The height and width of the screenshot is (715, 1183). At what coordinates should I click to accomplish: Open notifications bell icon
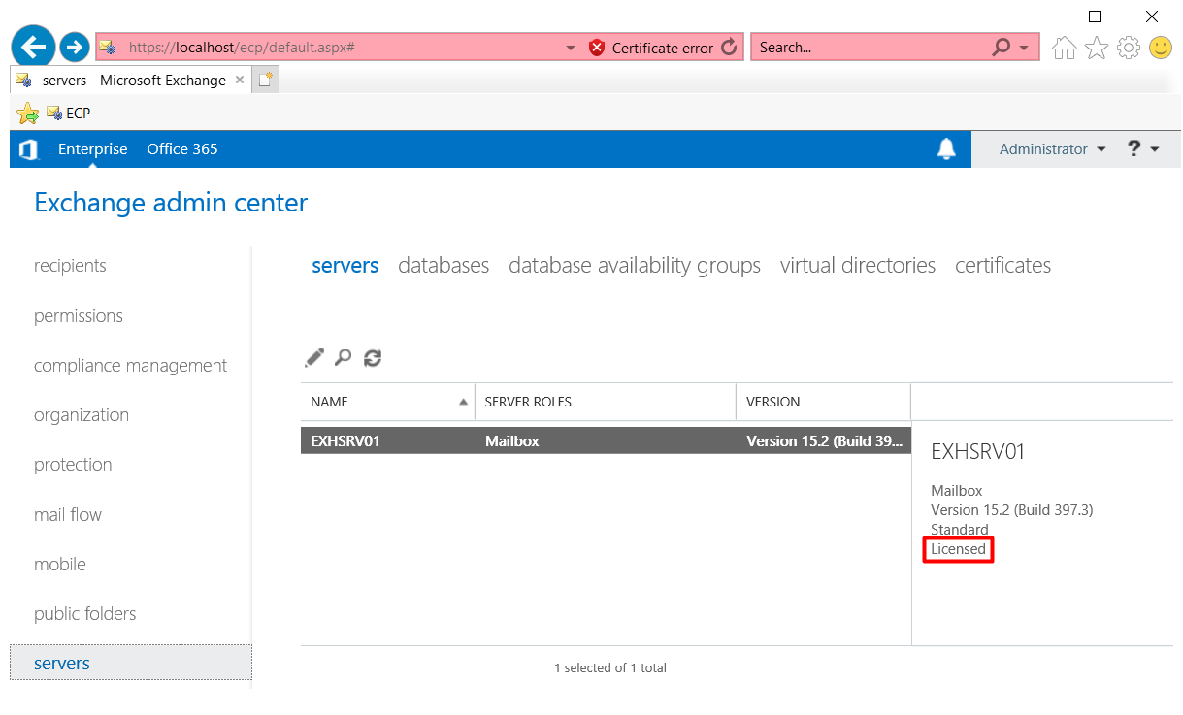click(946, 148)
